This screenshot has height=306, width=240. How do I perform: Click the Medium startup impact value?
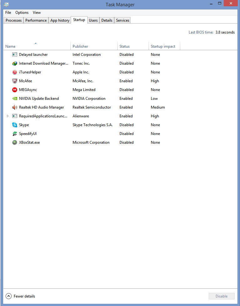tap(158, 107)
